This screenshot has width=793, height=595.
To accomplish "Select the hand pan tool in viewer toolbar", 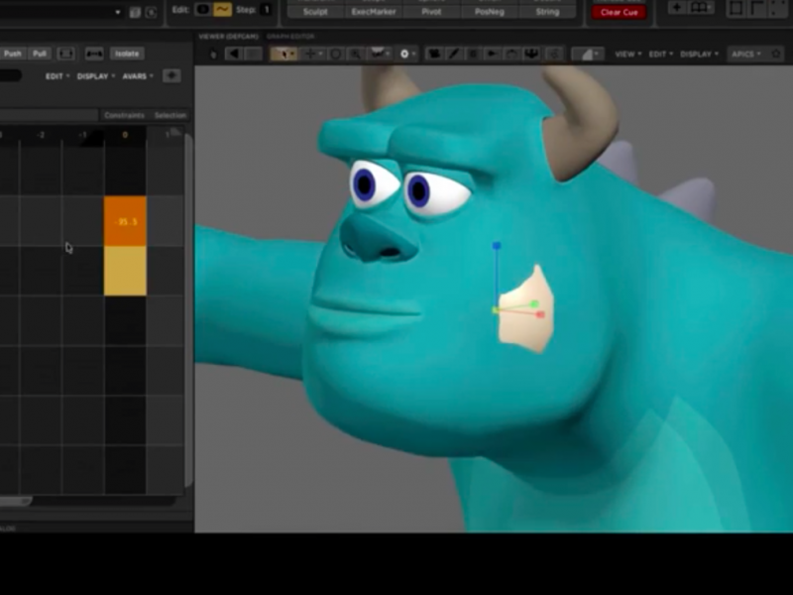I will click(213, 55).
